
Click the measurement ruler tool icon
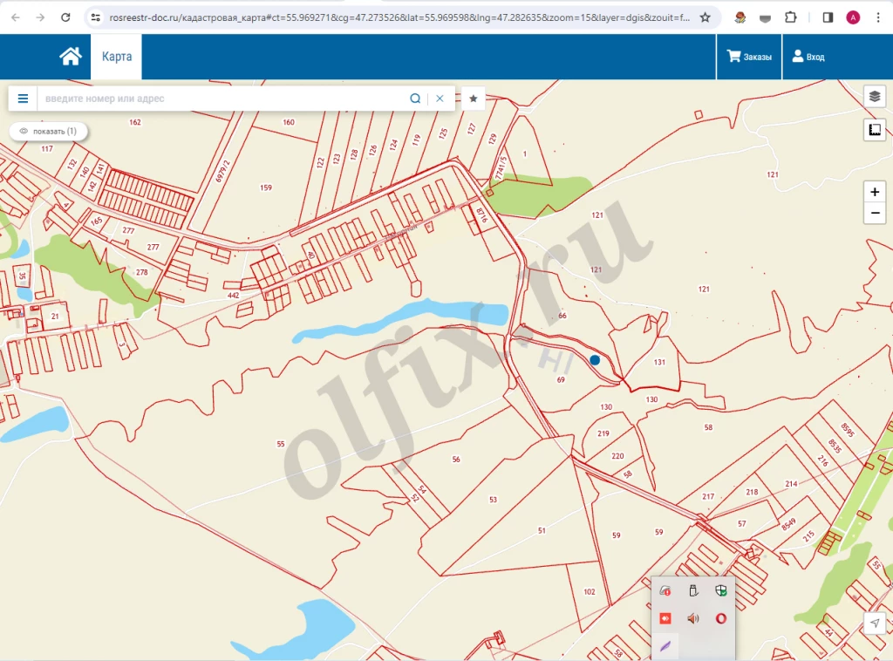click(875, 130)
